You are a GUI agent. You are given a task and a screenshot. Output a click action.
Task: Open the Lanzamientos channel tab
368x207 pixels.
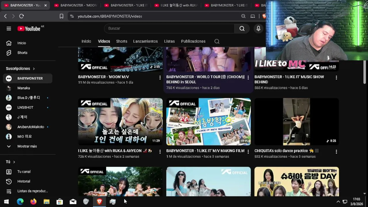[145, 41]
